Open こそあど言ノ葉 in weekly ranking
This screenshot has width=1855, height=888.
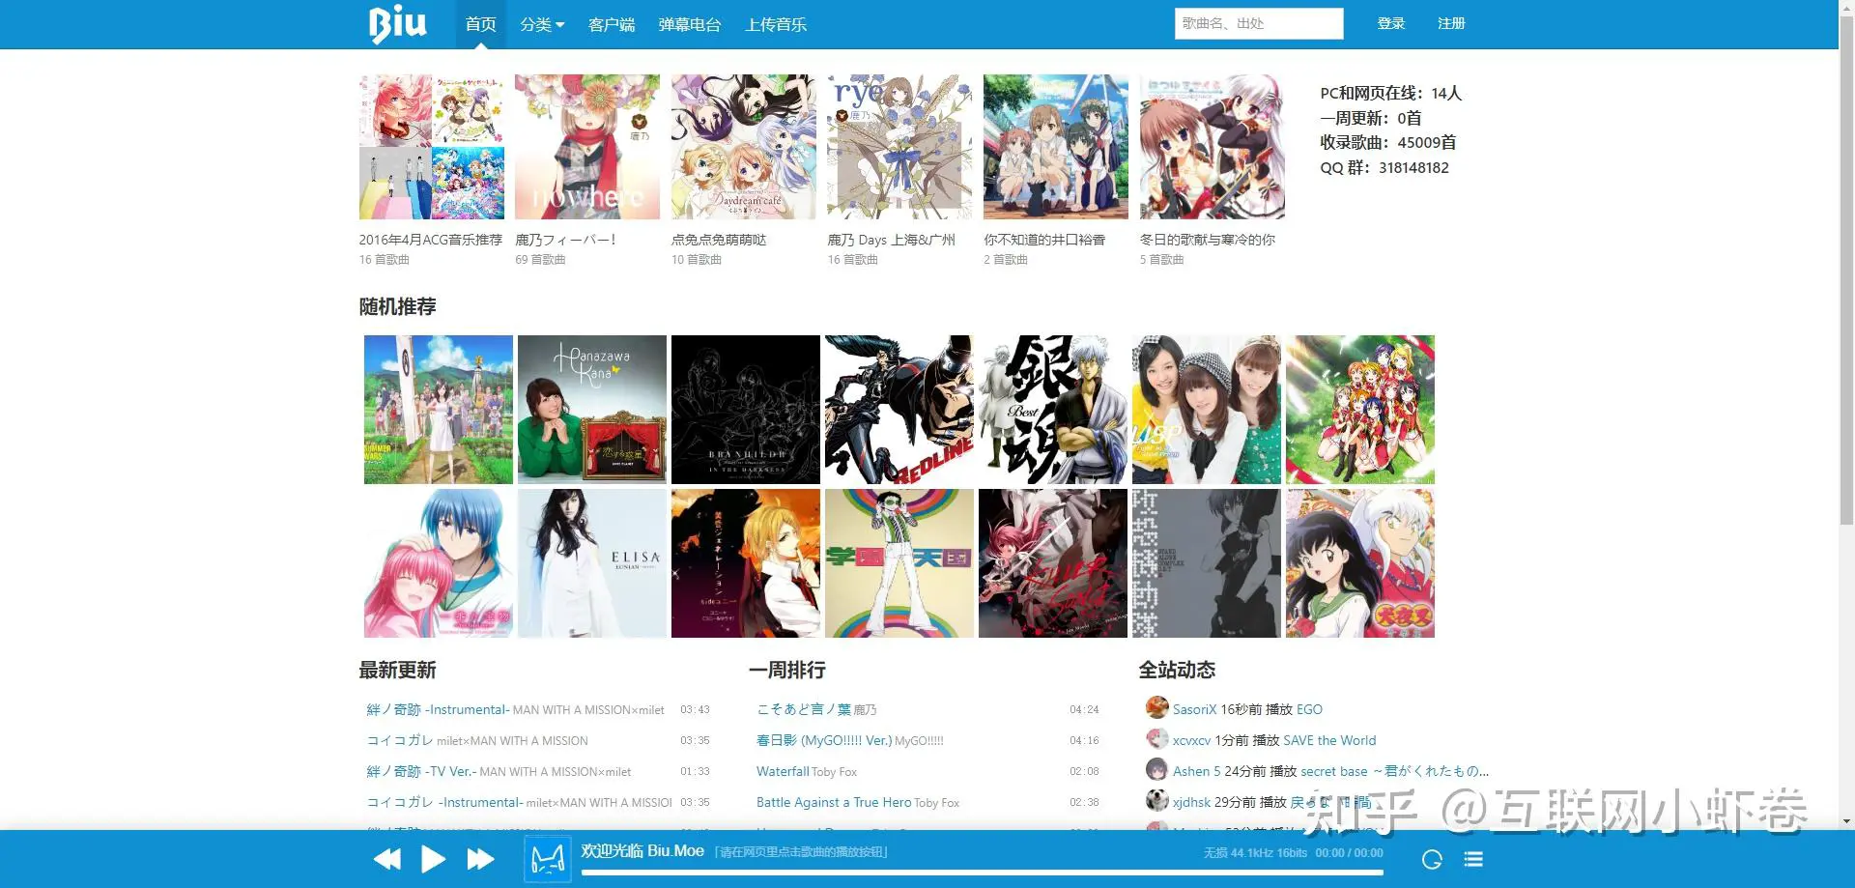tap(804, 709)
